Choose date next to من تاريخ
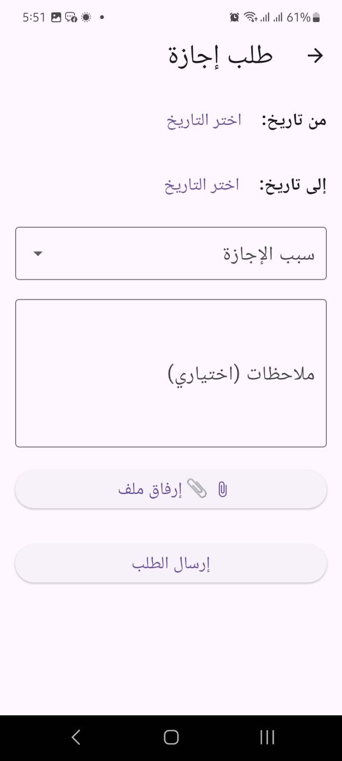The width and height of the screenshot is (342, 761). tap(204, 120)
